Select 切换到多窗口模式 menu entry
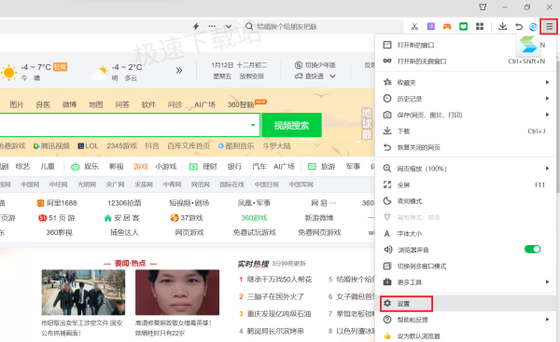 [466, 266]
